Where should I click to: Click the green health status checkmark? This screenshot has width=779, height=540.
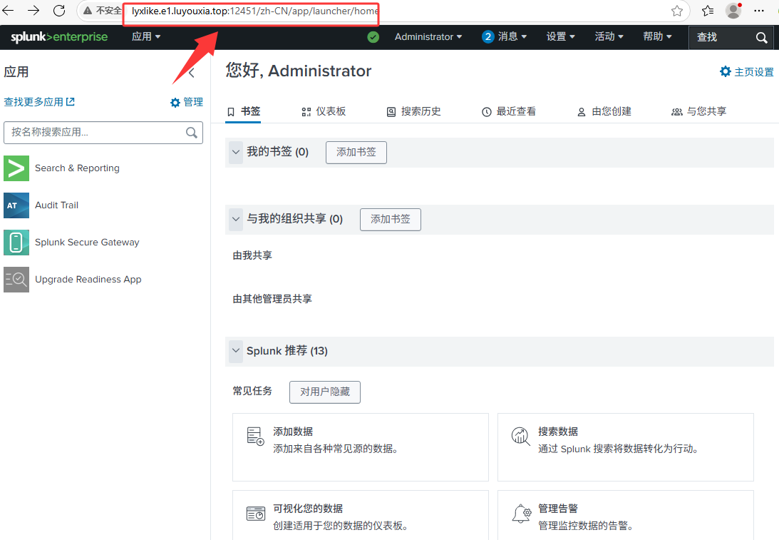(x=373, y=37)
